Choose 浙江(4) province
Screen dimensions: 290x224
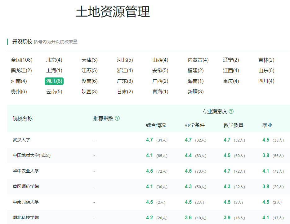coord(125,71)
